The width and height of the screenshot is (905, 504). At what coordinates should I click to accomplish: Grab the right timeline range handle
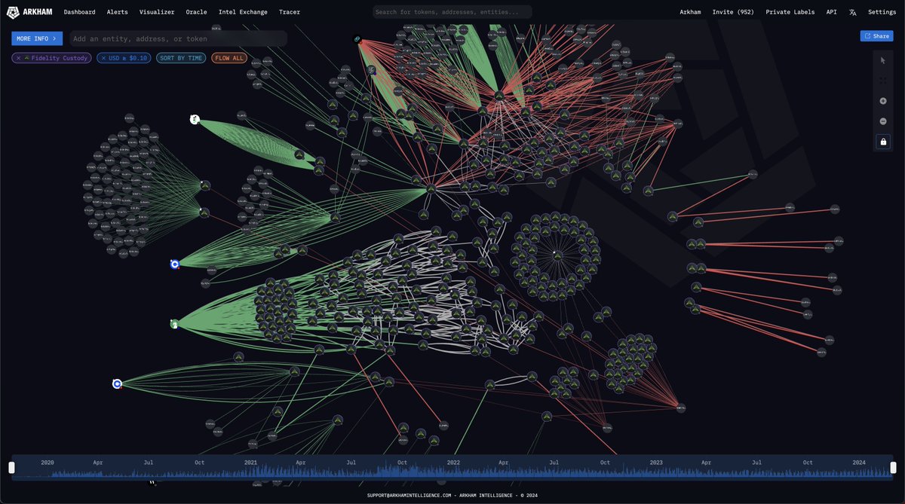(894, 467)
